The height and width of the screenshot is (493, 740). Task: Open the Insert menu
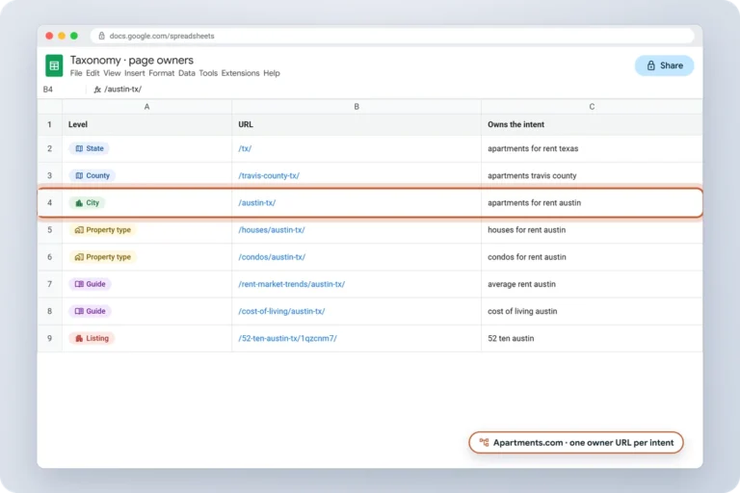pos(135,73)
